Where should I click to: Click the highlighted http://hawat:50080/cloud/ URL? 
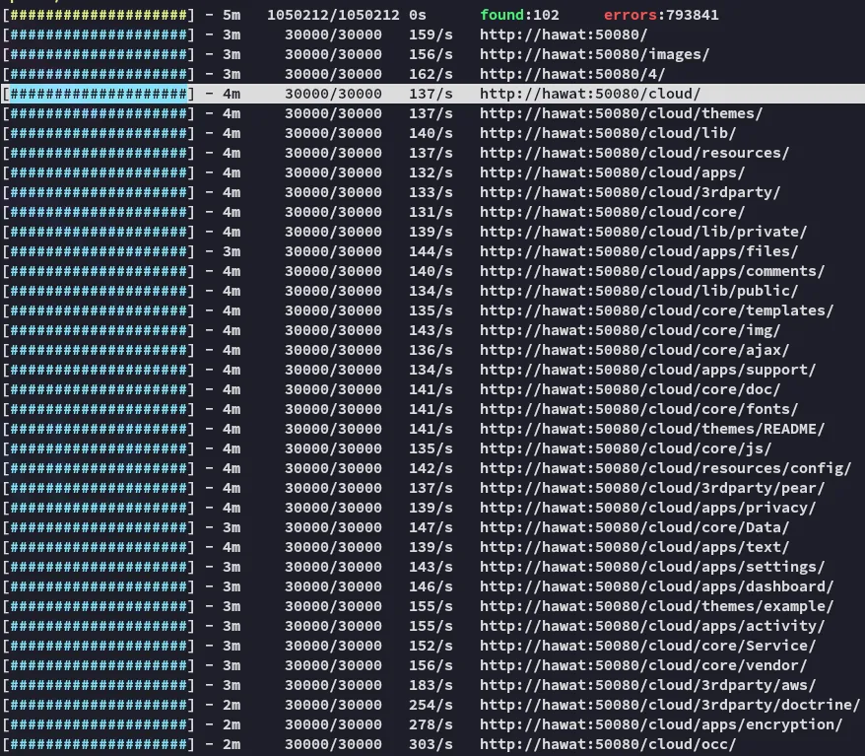tap(590, 94)
